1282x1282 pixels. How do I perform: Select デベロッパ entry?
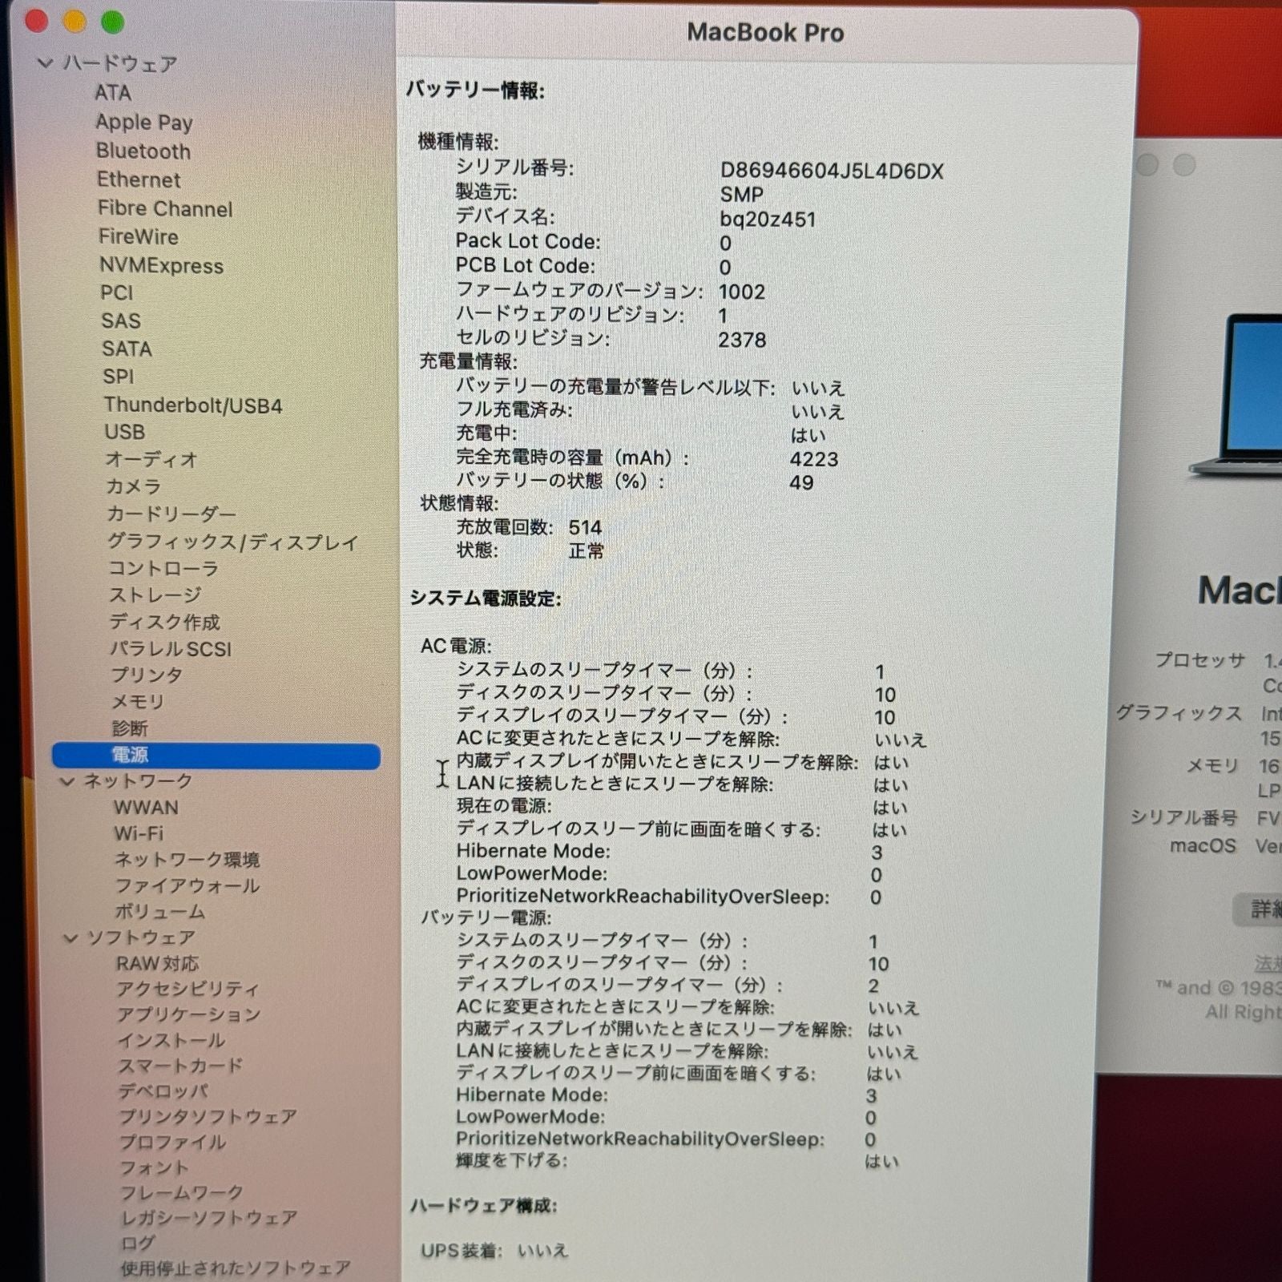coord(163,1091)
